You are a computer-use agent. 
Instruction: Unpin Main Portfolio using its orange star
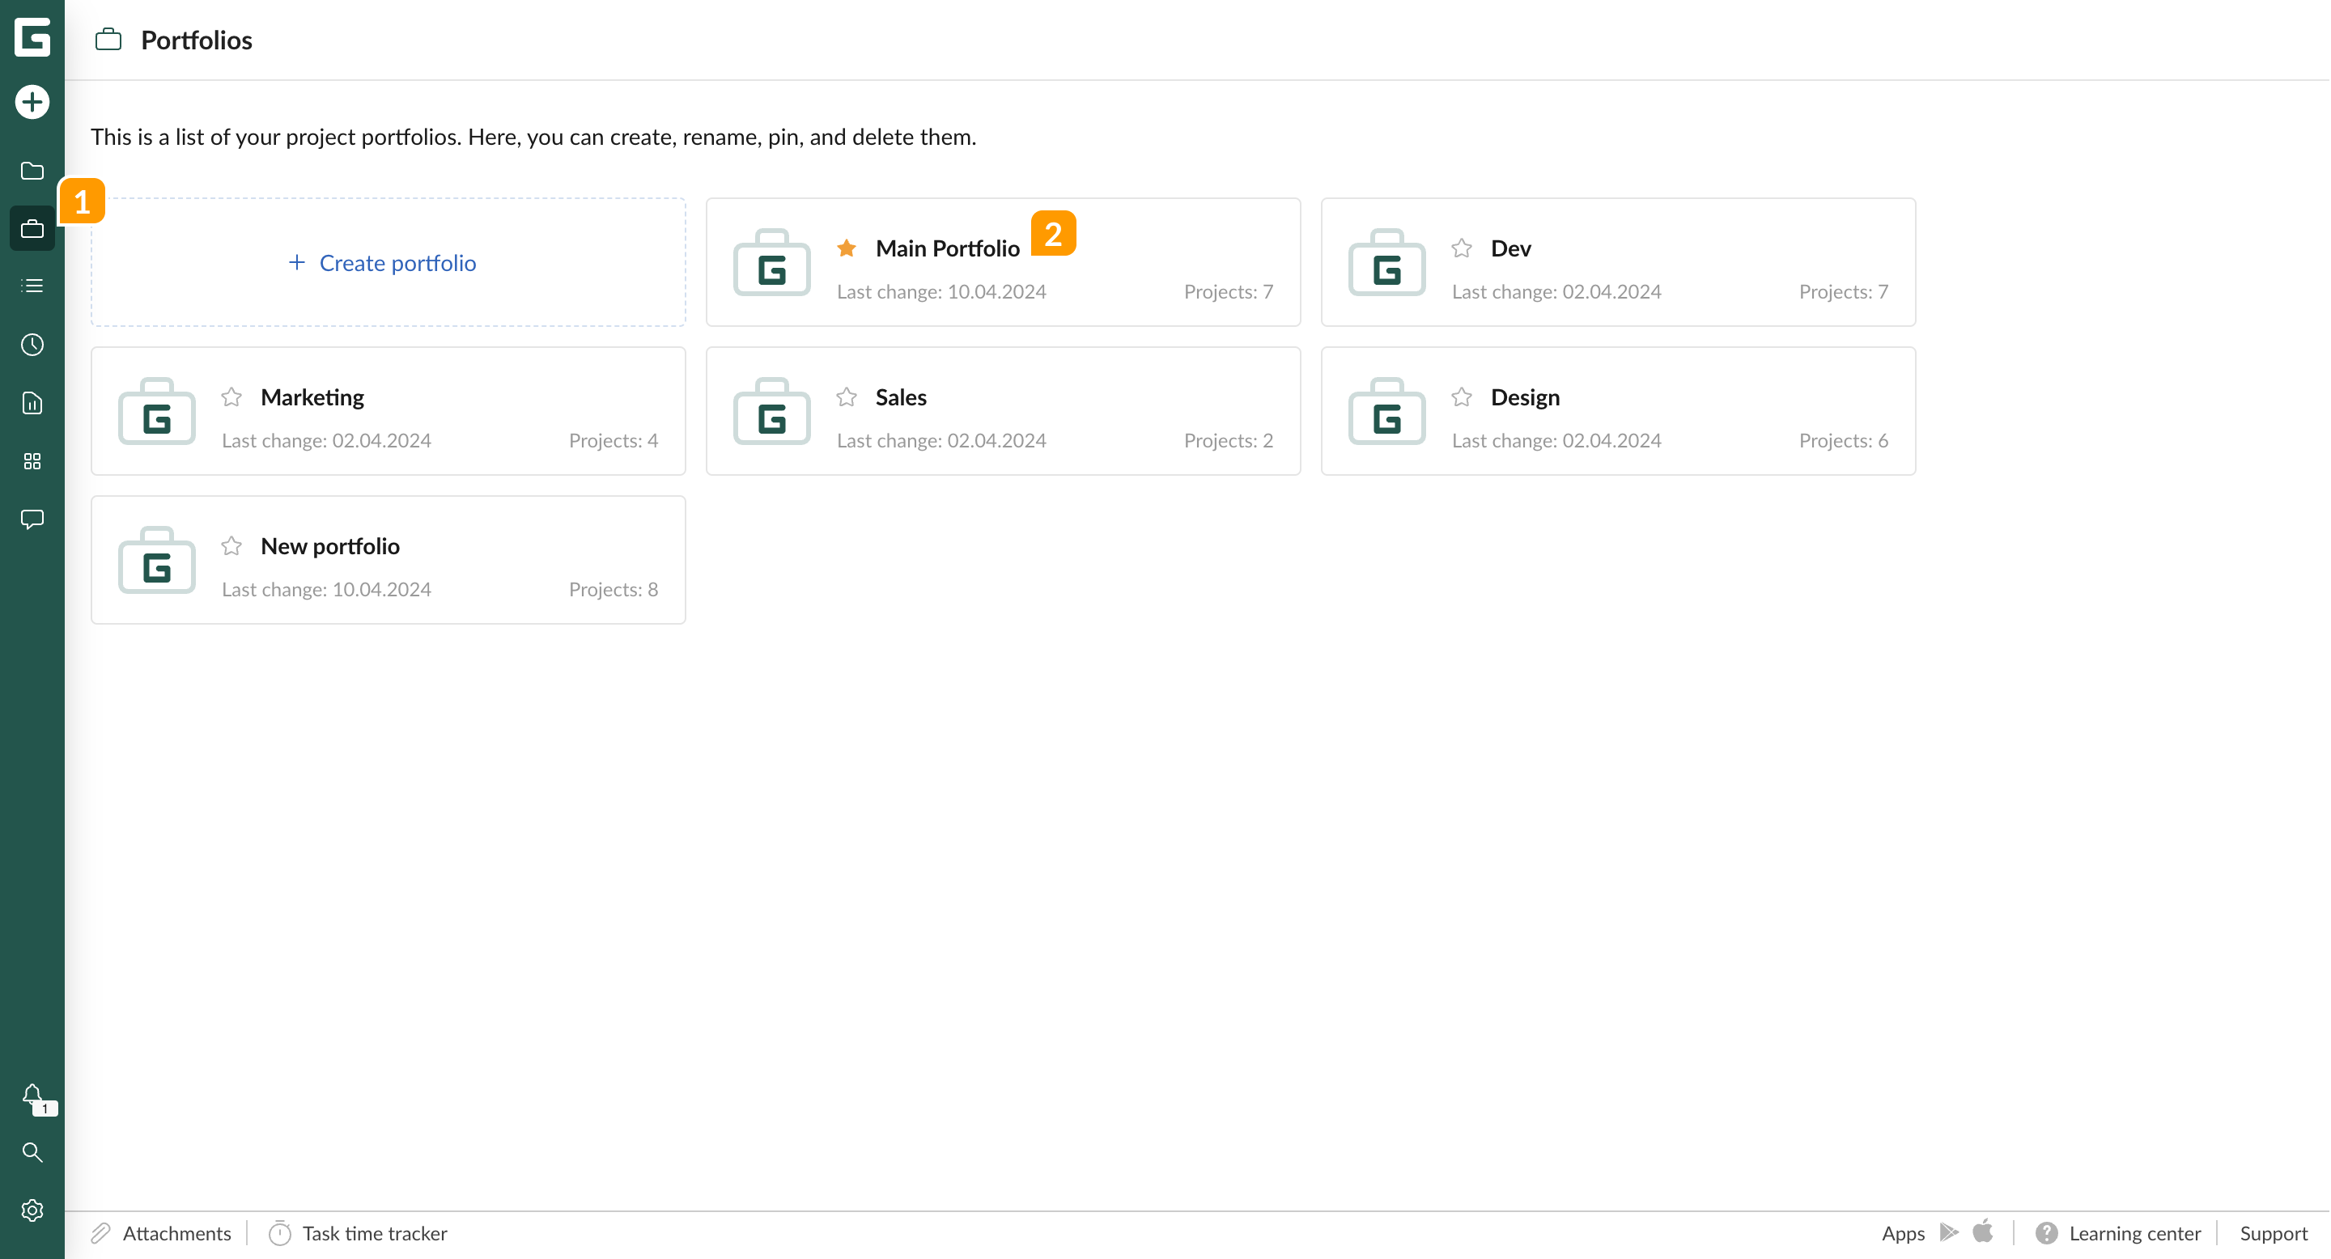[x=847, y=248]
